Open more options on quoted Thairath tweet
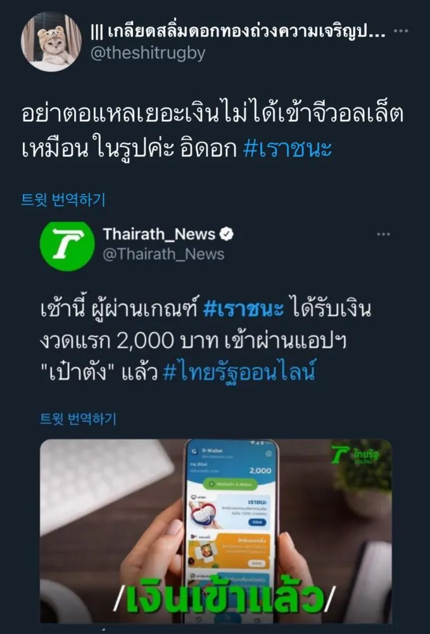The image size is (430, 634). pos(383,234)
